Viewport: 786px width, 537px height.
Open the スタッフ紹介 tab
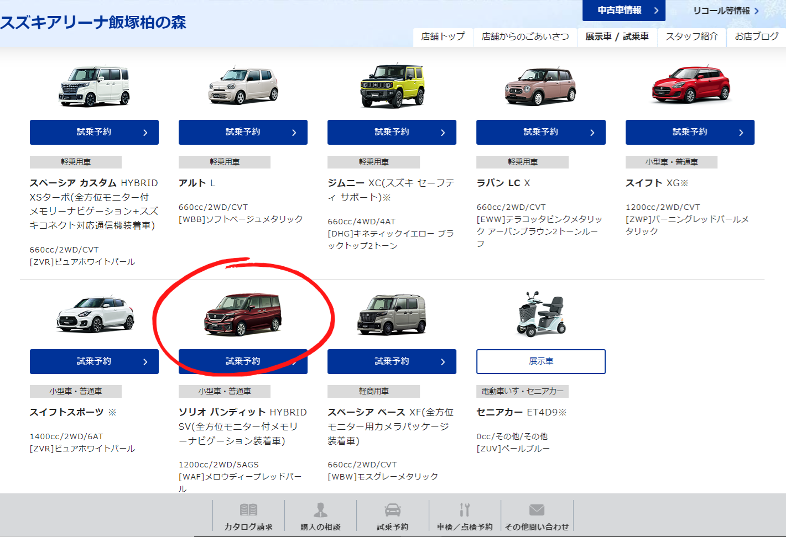click(691, 36)
